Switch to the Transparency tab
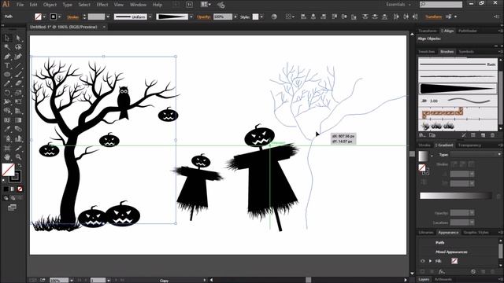Image resolution: width=504 pixels, height=283 pixels. [469, 145]
